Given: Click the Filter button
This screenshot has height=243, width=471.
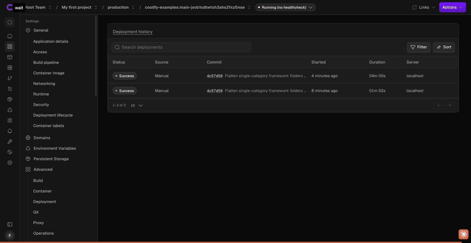Looking at the screenshot, I should [418, 47].
